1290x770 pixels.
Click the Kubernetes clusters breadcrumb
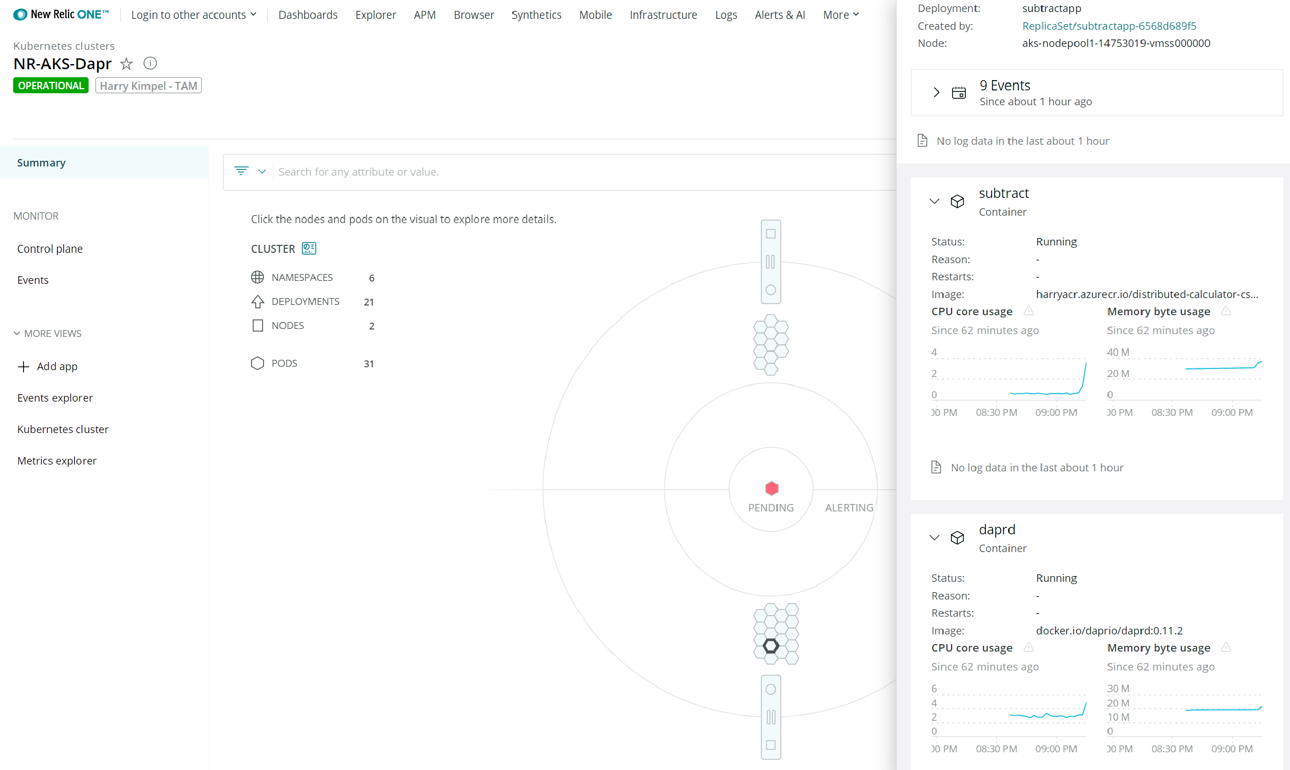click(x=64, y=46)
